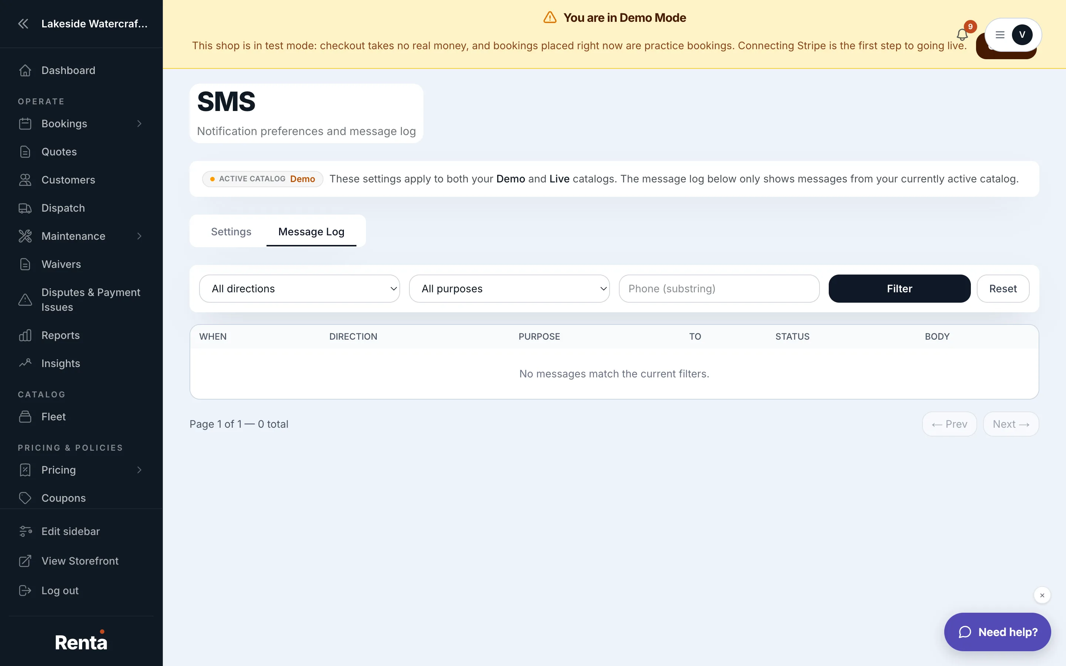Screen dimensions: 1066x666
Task: Click the Pricing percent icon
Action: (25, 470)
